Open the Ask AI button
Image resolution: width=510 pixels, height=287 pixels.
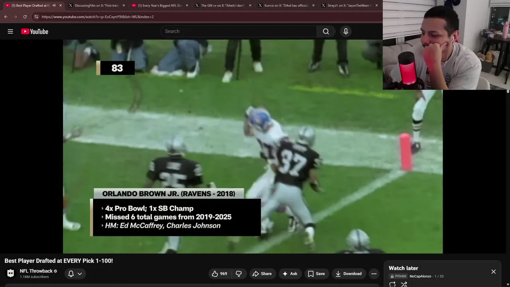pos(290,273)
